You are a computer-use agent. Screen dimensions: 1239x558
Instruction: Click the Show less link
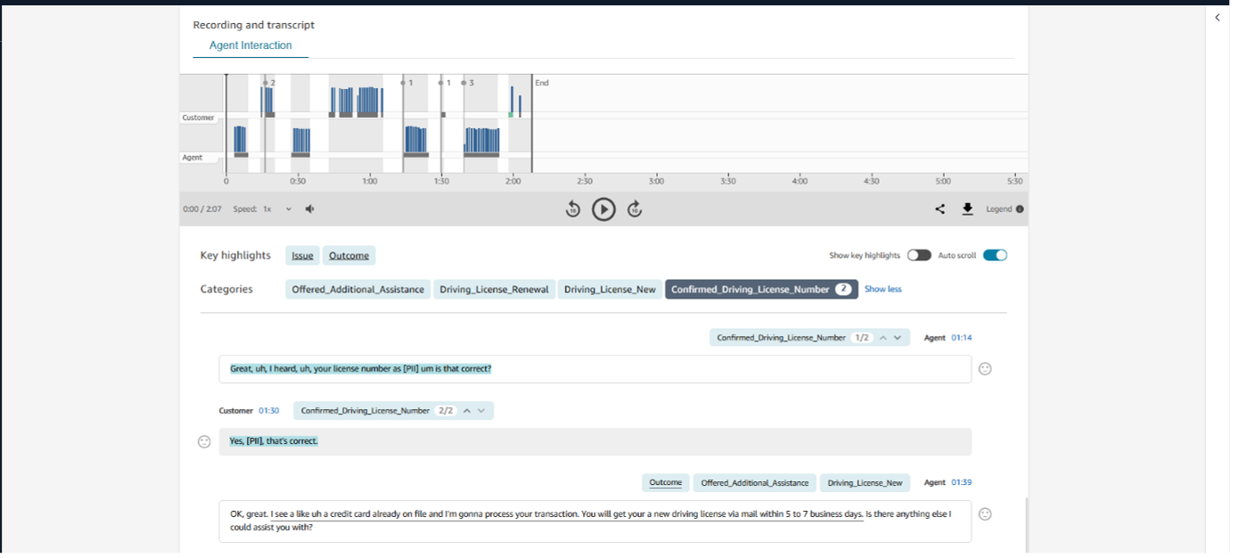[882, 289]
